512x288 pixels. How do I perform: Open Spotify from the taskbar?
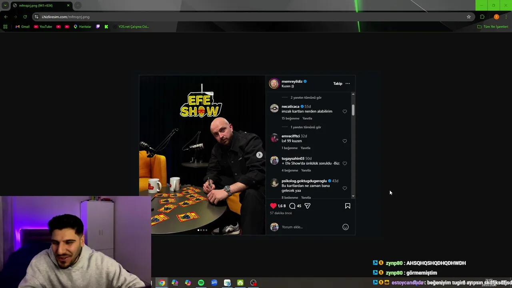pyautogui.click(x=201, y=283)
